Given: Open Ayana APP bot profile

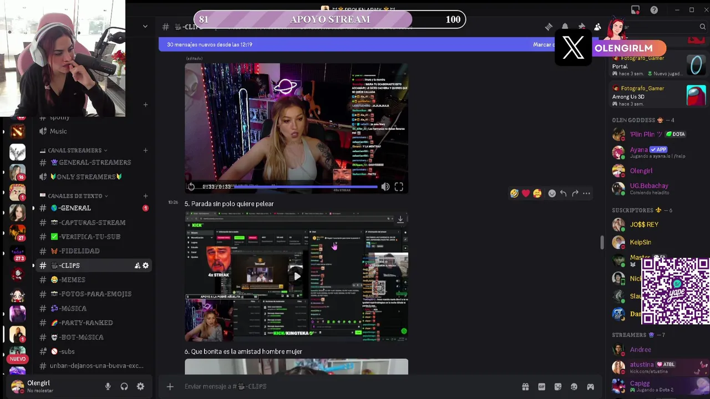Looking at the screenshot, I should (658, 152).
